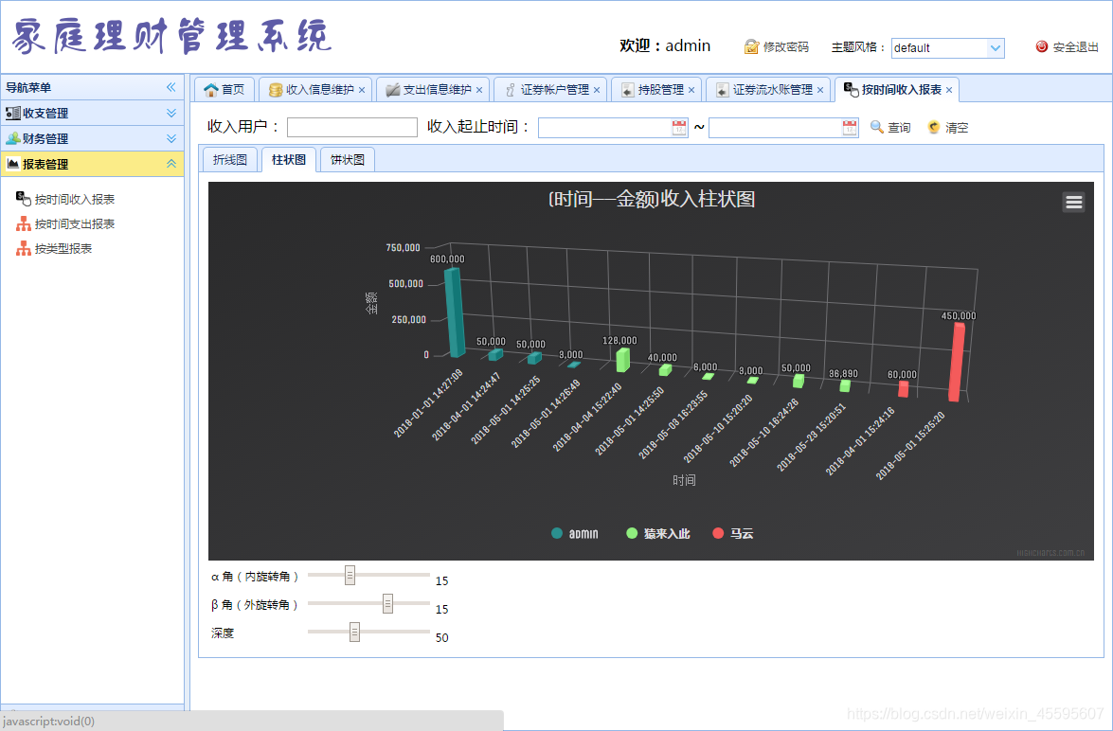Switch to the 首页 tab

(x=224, y=89)
